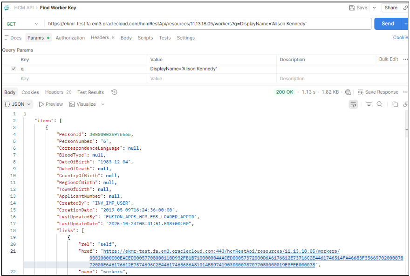Click the DisplayName='Alison Kennedy' value cell

pyautogui.click(x=212, y=69)
